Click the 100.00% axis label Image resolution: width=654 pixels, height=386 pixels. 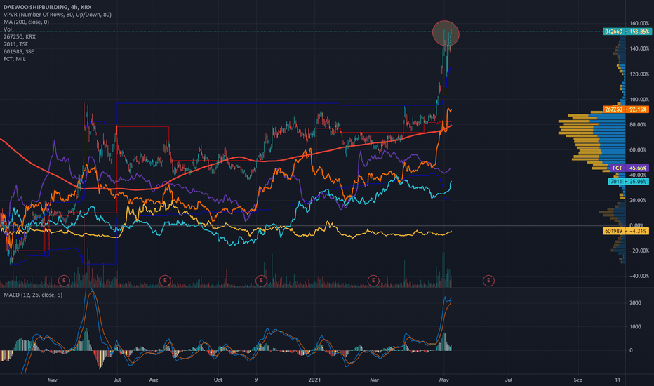click(x=639, y=100)
